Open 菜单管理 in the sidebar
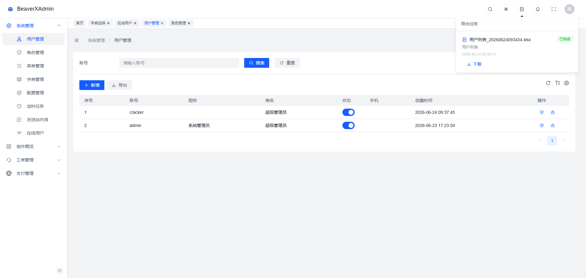This screenshot has width=586, height=278. click(x=34, y=66)
